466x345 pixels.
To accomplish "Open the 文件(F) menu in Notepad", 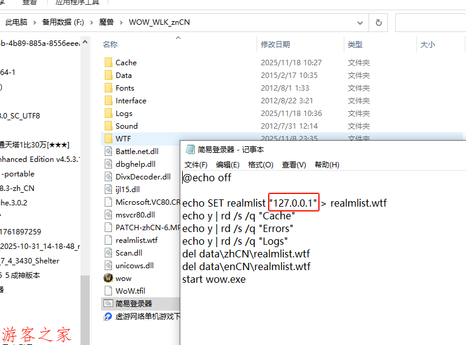I will point(196,164).
